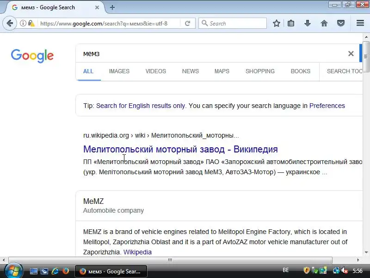Viewport: 370px width, 278px height.
Task: Select the 'мемз - Google Search' browser tab
Action: pyautogui.click(x=54, y=7)
